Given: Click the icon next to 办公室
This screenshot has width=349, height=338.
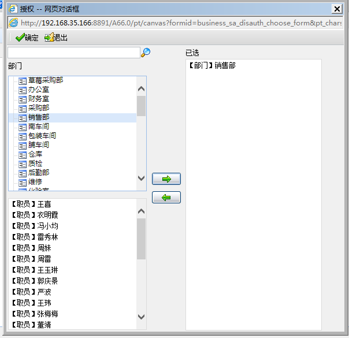Looking at the screenshot, I should (x=23, y=90).
